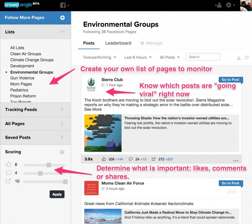Open the Gun Violence list
Viewport: 252px width, 224px height.
[22, 78]
